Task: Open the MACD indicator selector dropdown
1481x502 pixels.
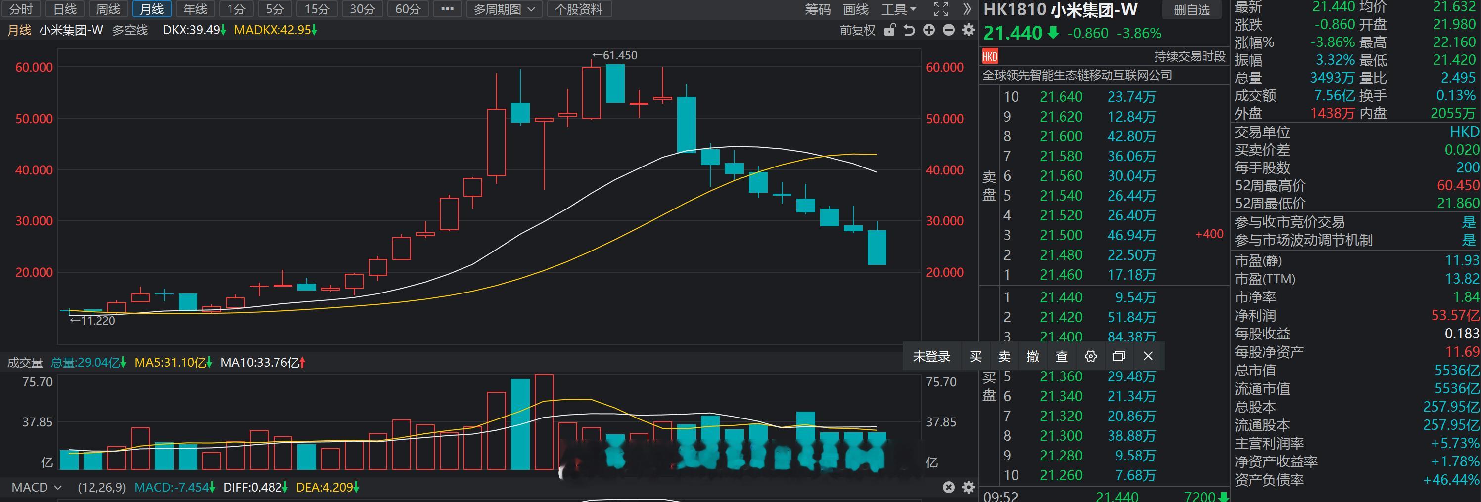Action: 36,487
